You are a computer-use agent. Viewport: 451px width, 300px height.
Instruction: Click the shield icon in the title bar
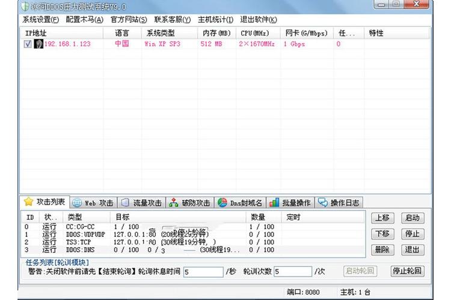click(x=24, y=7)
